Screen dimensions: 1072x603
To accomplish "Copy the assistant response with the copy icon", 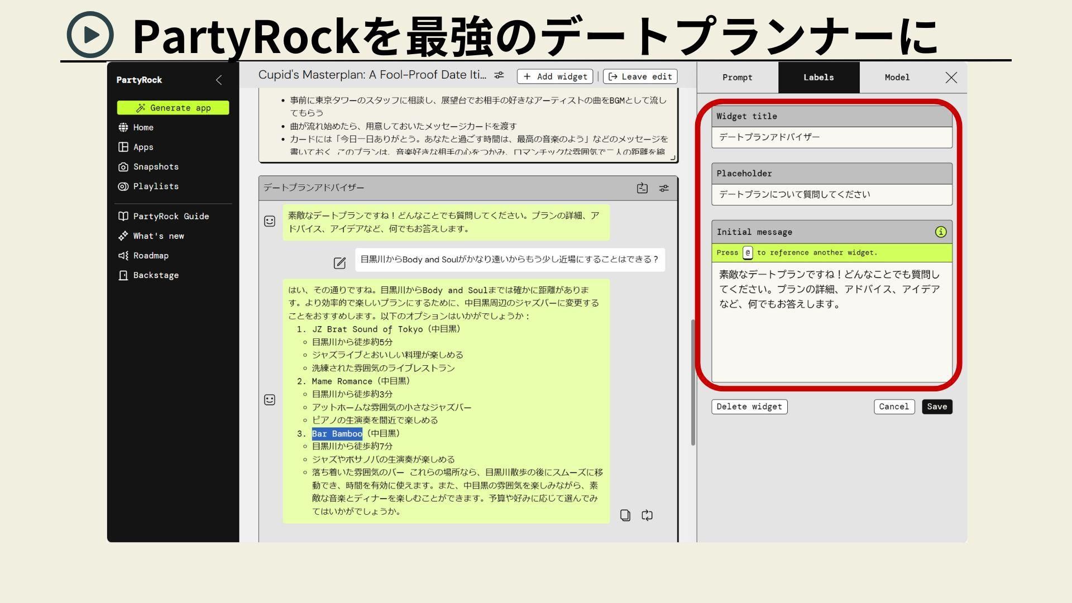I will (x=625, y=515).
